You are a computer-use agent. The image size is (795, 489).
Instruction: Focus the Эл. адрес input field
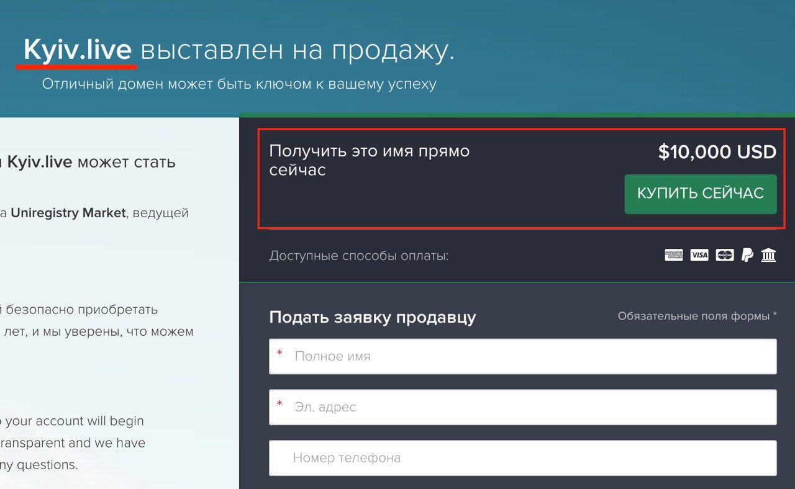tap(523, 407)
